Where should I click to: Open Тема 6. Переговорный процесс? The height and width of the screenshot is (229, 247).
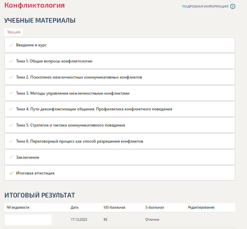pyautogui.click(x=120, y=141)
